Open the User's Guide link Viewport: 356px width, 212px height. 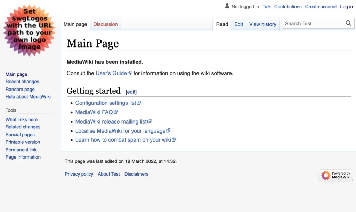click(x=111, y=73)
